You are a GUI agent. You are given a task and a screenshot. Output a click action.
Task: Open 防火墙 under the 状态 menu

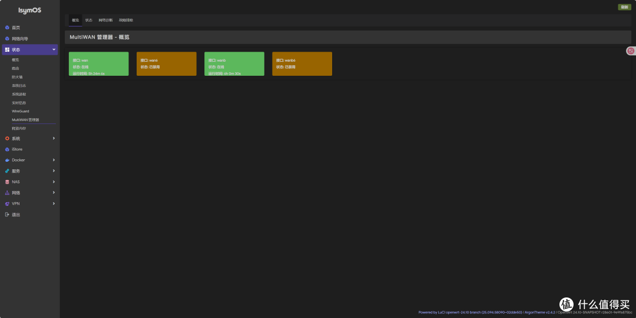click(x=17, y=77)
